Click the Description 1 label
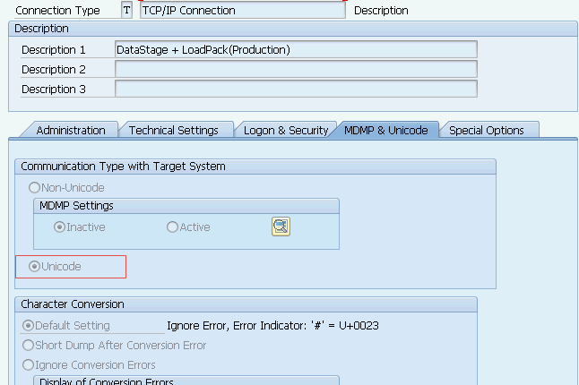This screenshot has width=579, height=385. 54,50
